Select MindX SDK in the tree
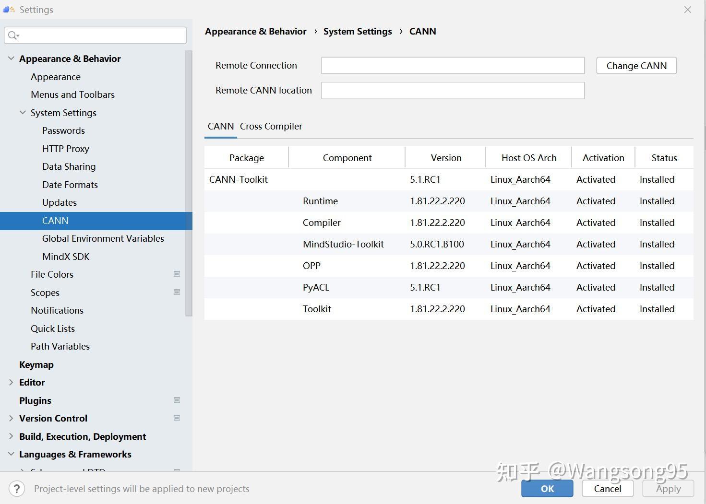Screen dimensions: 706x504 point(66,257)
